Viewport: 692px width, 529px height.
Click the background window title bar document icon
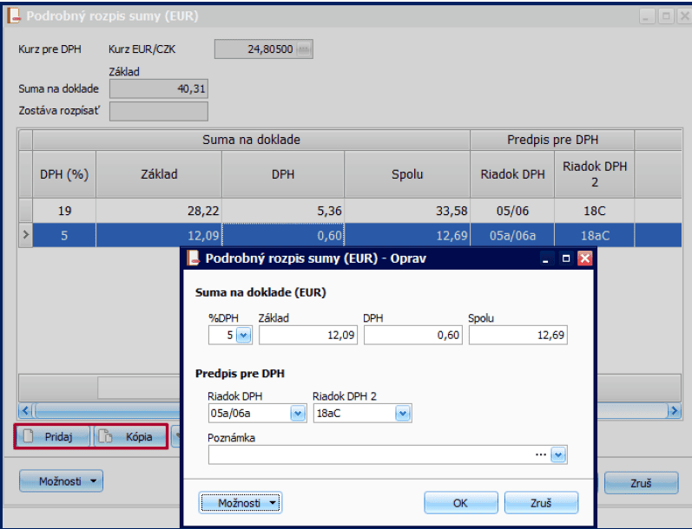14,16
